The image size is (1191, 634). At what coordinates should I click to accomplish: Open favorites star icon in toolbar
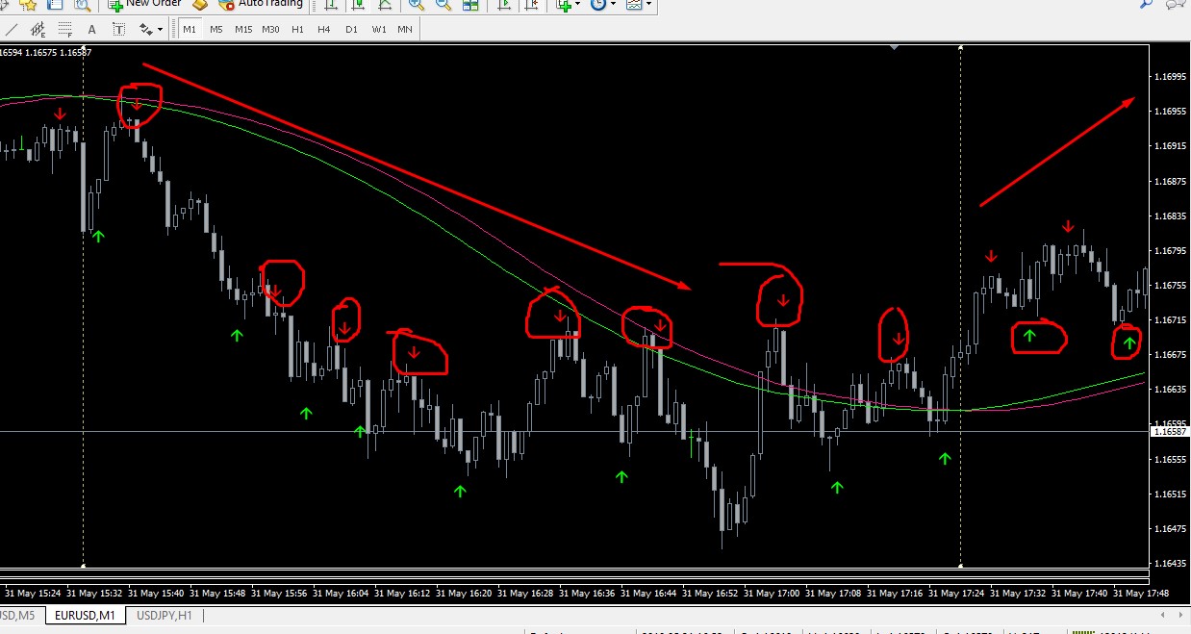28,4
